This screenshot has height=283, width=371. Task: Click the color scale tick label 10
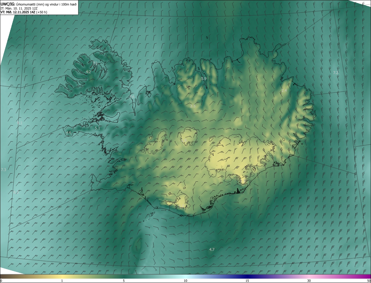point(185,281)
